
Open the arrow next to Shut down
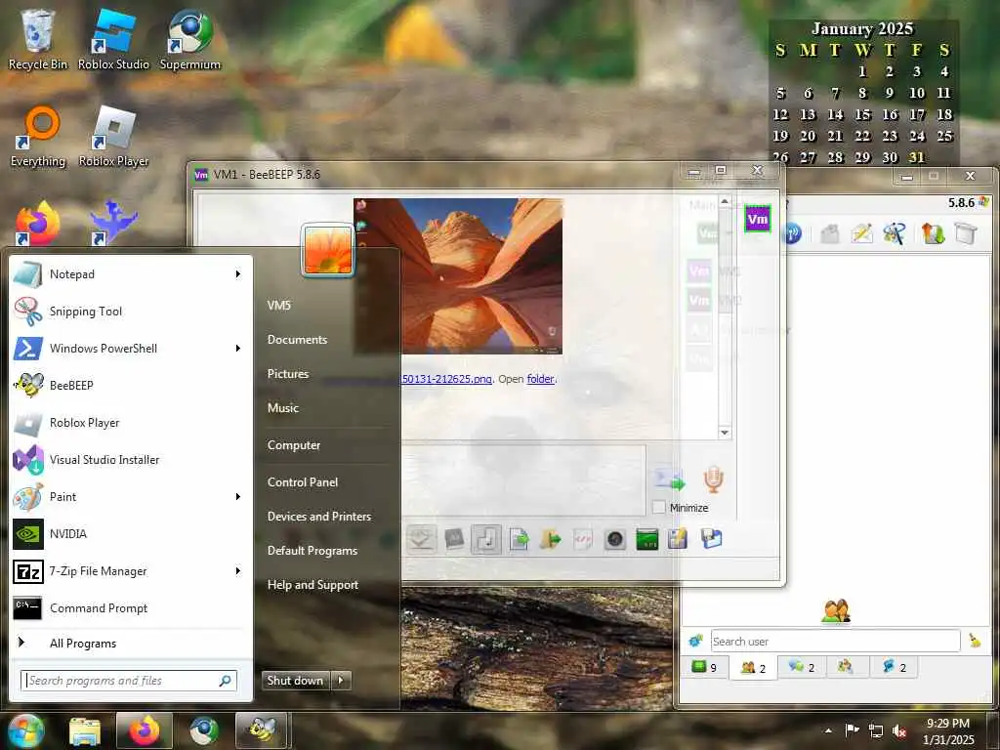click(x=341, y=681)
